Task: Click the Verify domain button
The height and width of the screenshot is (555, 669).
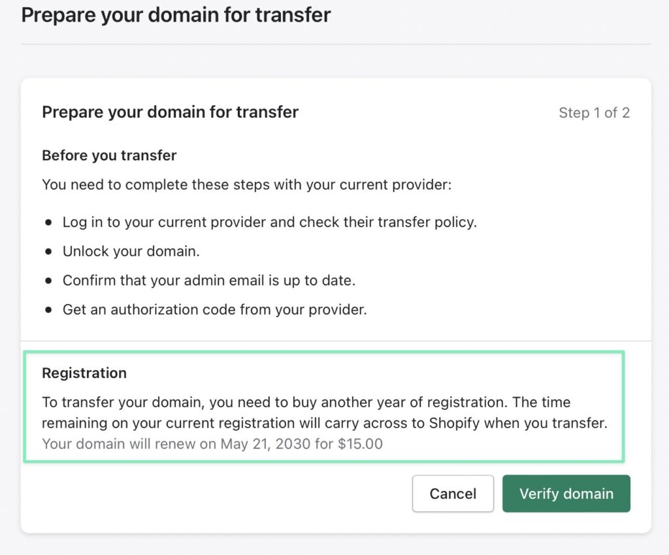Action: 566,494
